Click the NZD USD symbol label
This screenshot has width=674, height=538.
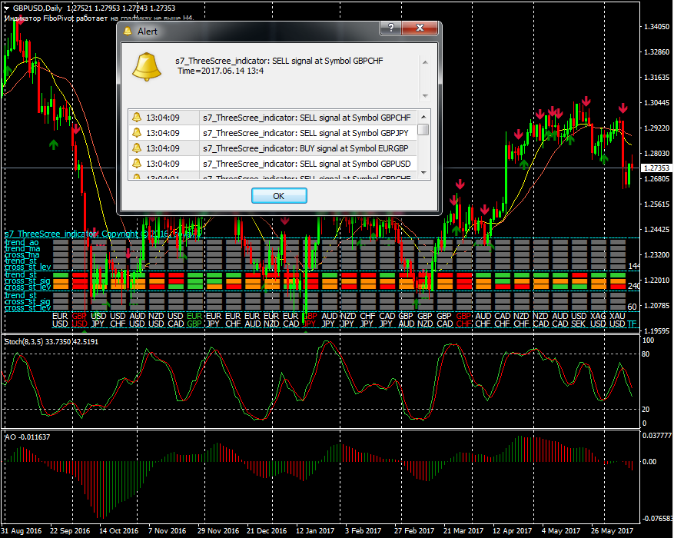tap(156, 320)
